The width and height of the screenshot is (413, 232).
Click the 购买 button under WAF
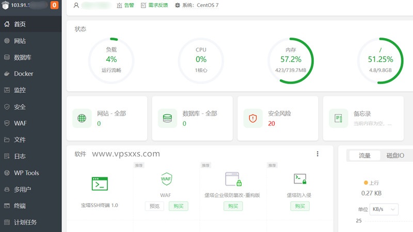pyautogui.click(x=178, y=206)
